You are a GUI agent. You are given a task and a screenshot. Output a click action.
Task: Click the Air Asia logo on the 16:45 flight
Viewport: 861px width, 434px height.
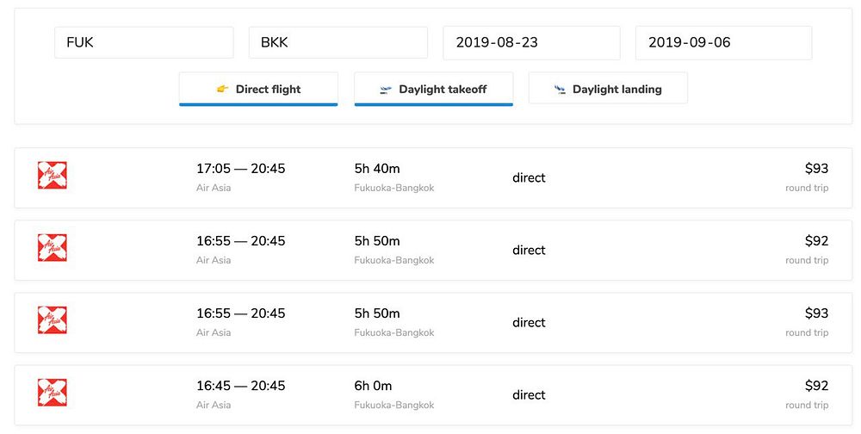[53, 393]
